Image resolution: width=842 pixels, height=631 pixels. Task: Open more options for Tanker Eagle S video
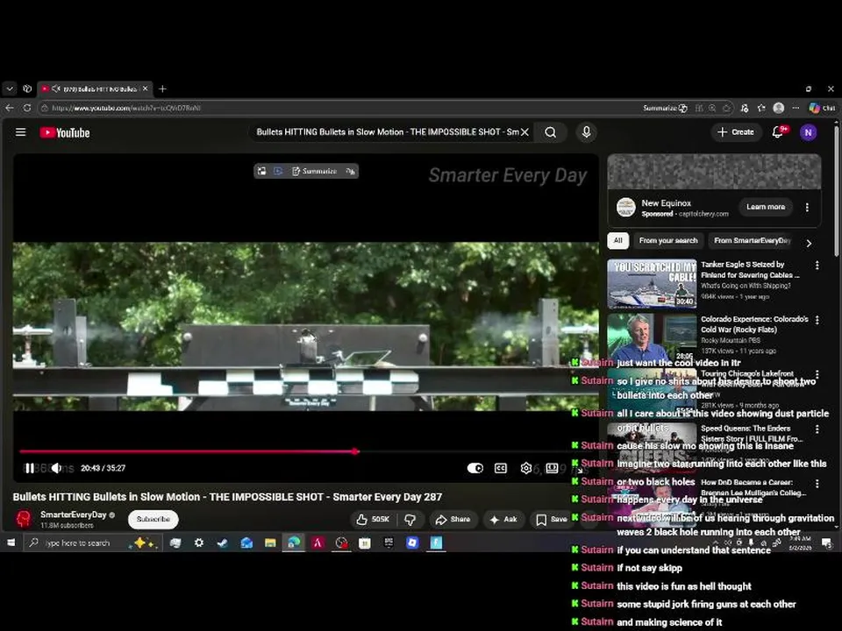click(x=817, y=265)
